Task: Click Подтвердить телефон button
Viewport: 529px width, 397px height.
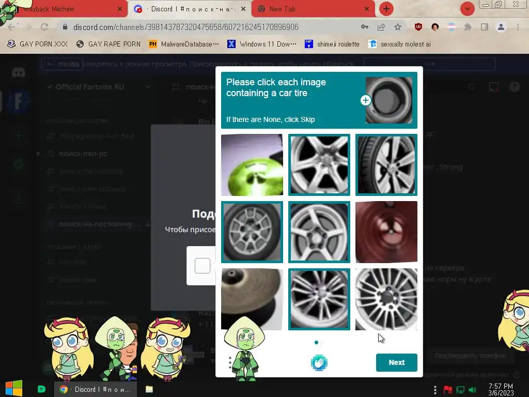Action: pos(470,356)
